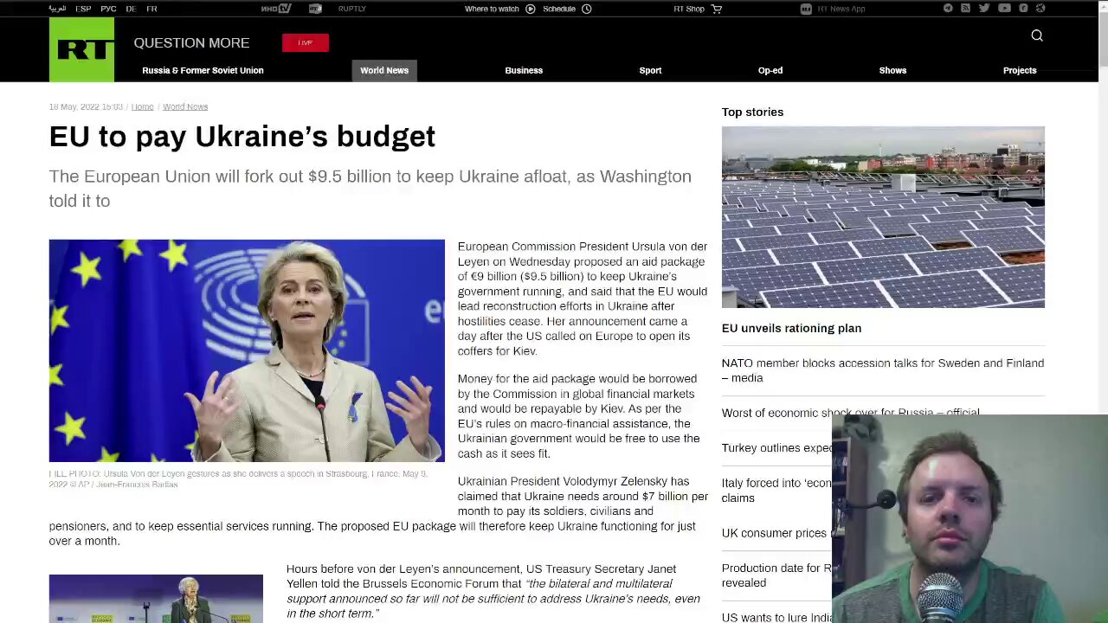Image resolution: width=1108 pixels, height=623 pixels.
Task: Click the 'QUESTION MORE' slogan text
Action: [x=191, y=42]
